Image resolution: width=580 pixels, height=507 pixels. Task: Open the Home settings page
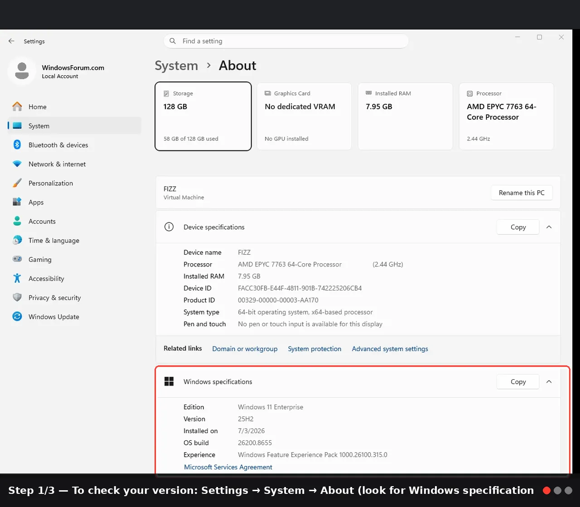pyautogui.click(x=74, y=106)
